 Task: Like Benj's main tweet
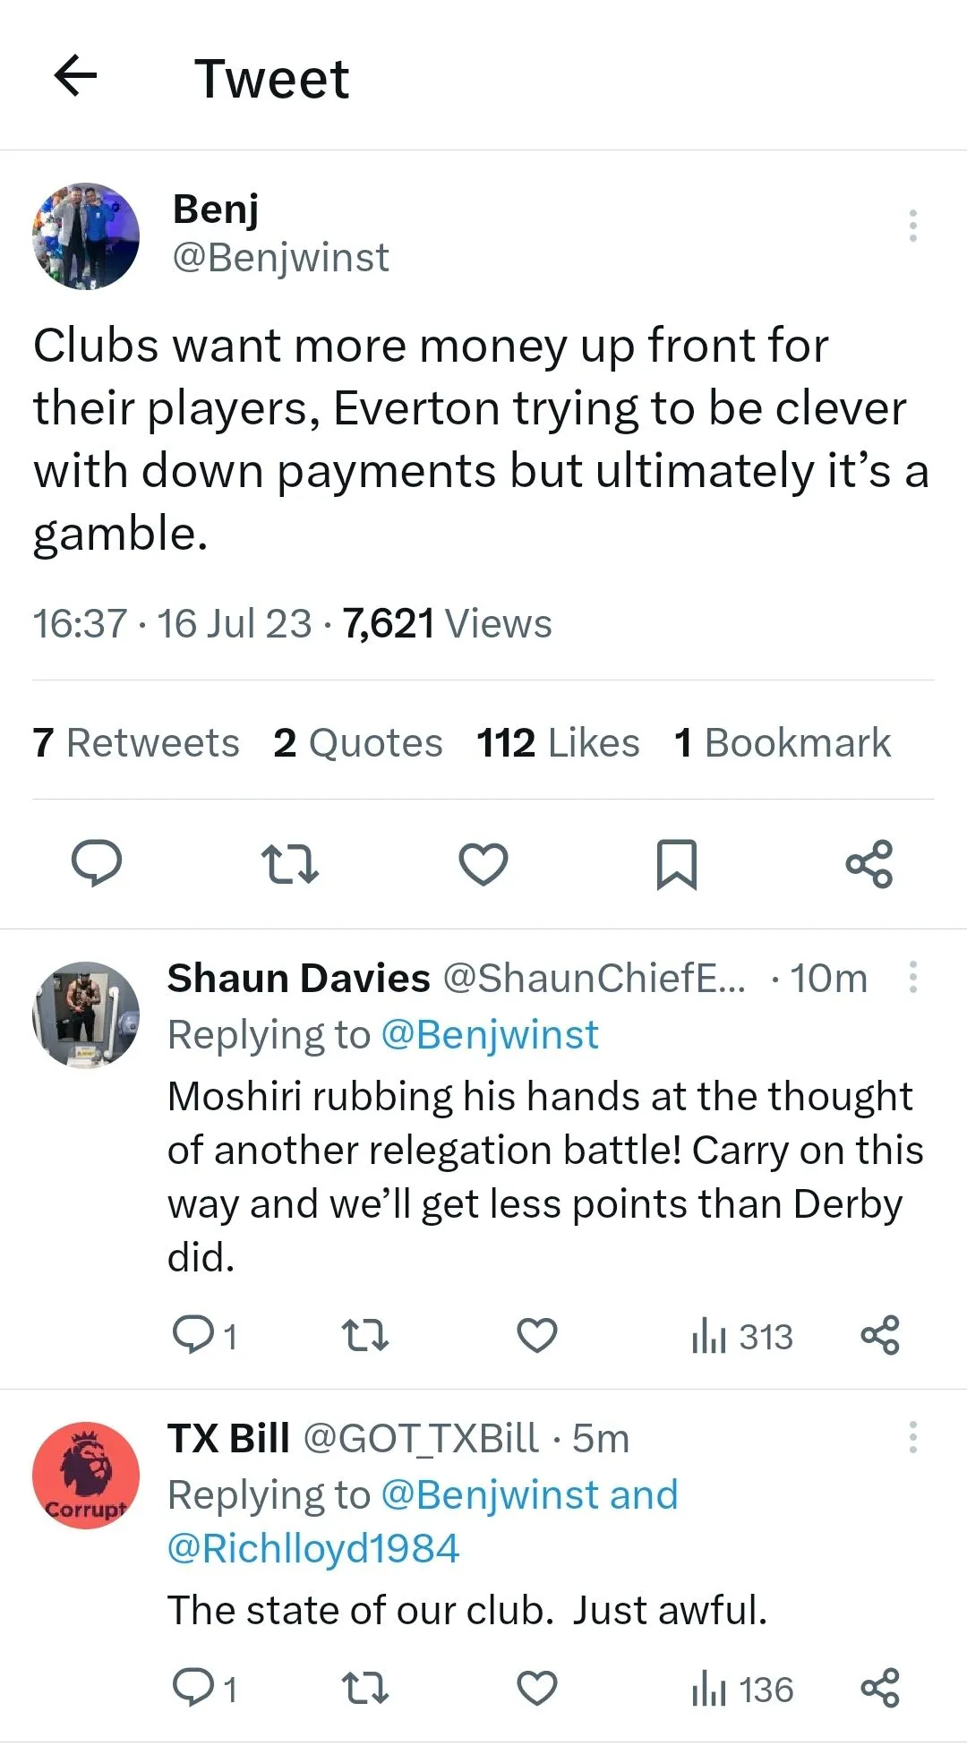pyautogui.click(x=483, y=863)
